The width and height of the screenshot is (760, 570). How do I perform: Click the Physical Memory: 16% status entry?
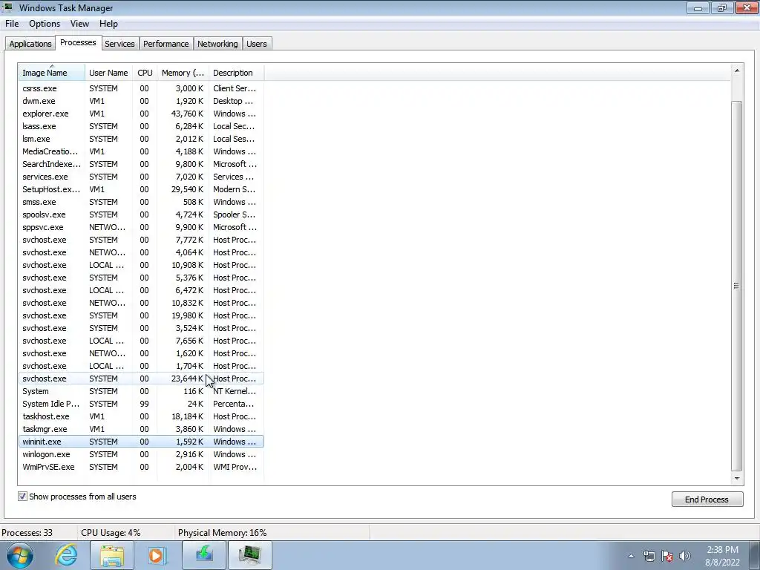[x=223, y=533]
